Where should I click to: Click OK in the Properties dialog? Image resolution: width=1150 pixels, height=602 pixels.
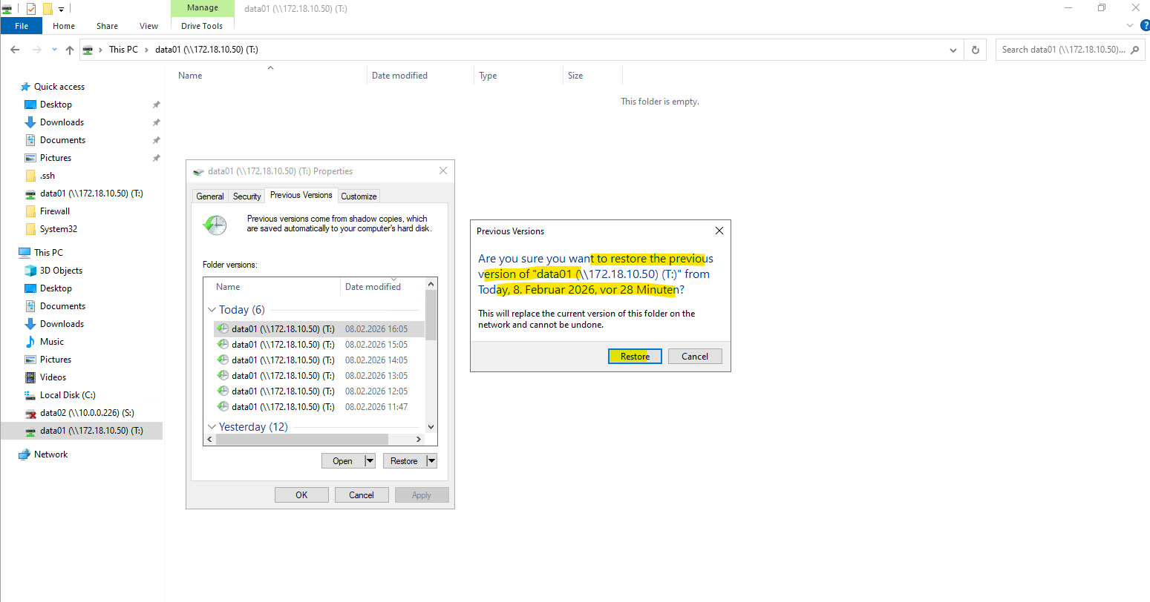[301, 495]
